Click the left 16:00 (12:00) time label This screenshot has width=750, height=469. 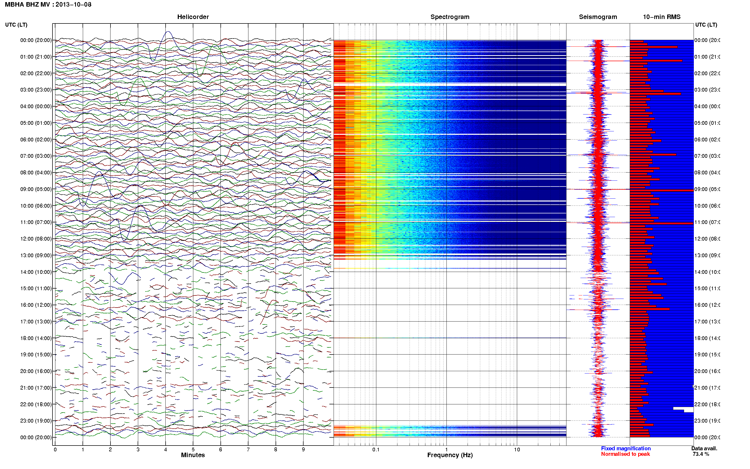pyautogui.click(x=36, y=305)
